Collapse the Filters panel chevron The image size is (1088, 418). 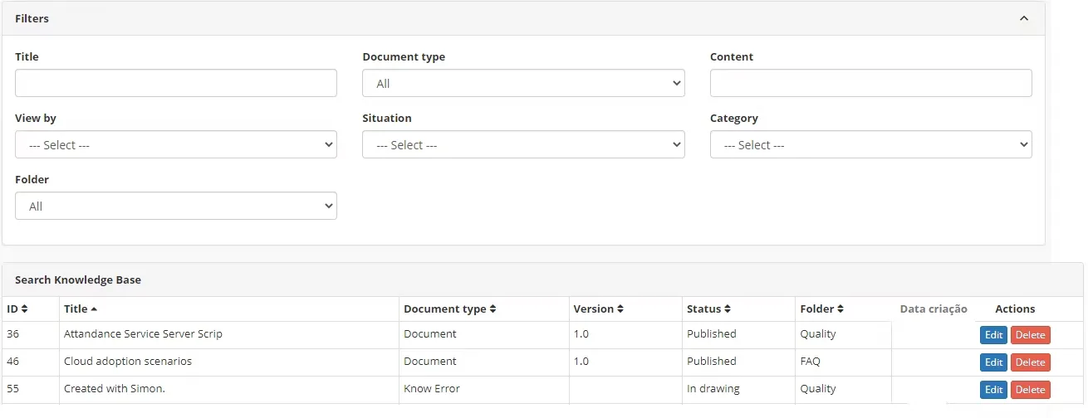point(1024,18)
